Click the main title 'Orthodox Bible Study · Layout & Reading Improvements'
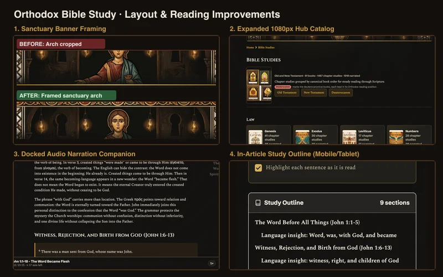 click(x=147, y=14)
